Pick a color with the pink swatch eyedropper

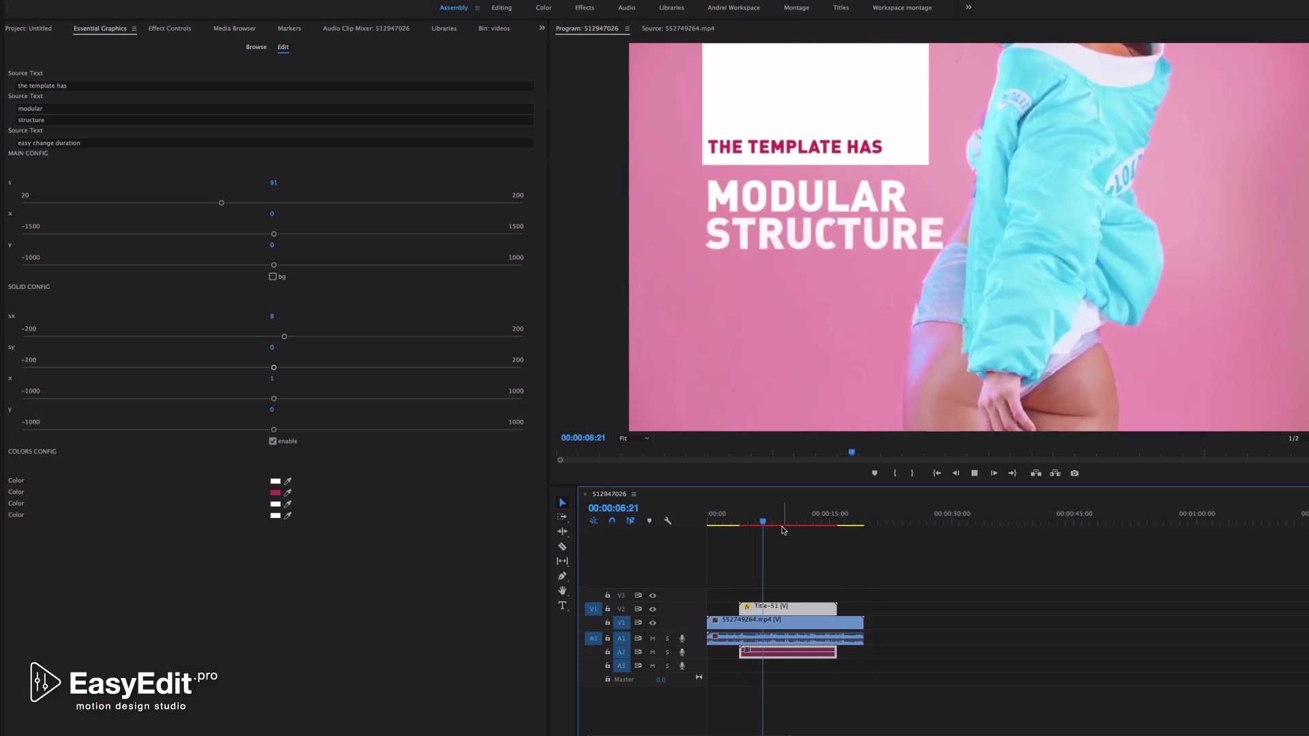tap(288, 493)
